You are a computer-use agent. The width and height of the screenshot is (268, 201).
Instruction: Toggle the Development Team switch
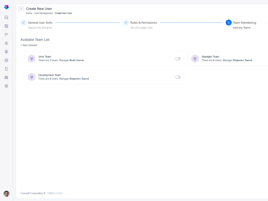tap(178, 77)
